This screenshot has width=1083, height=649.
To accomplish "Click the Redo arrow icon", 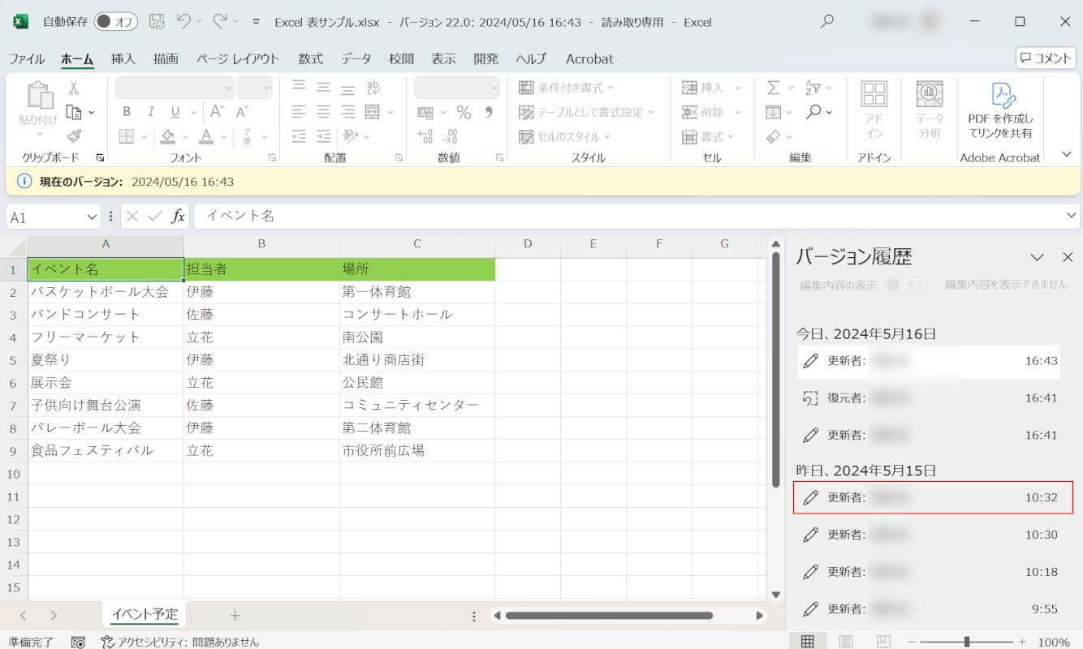I will pyautogui.click(x=220, y=22).
